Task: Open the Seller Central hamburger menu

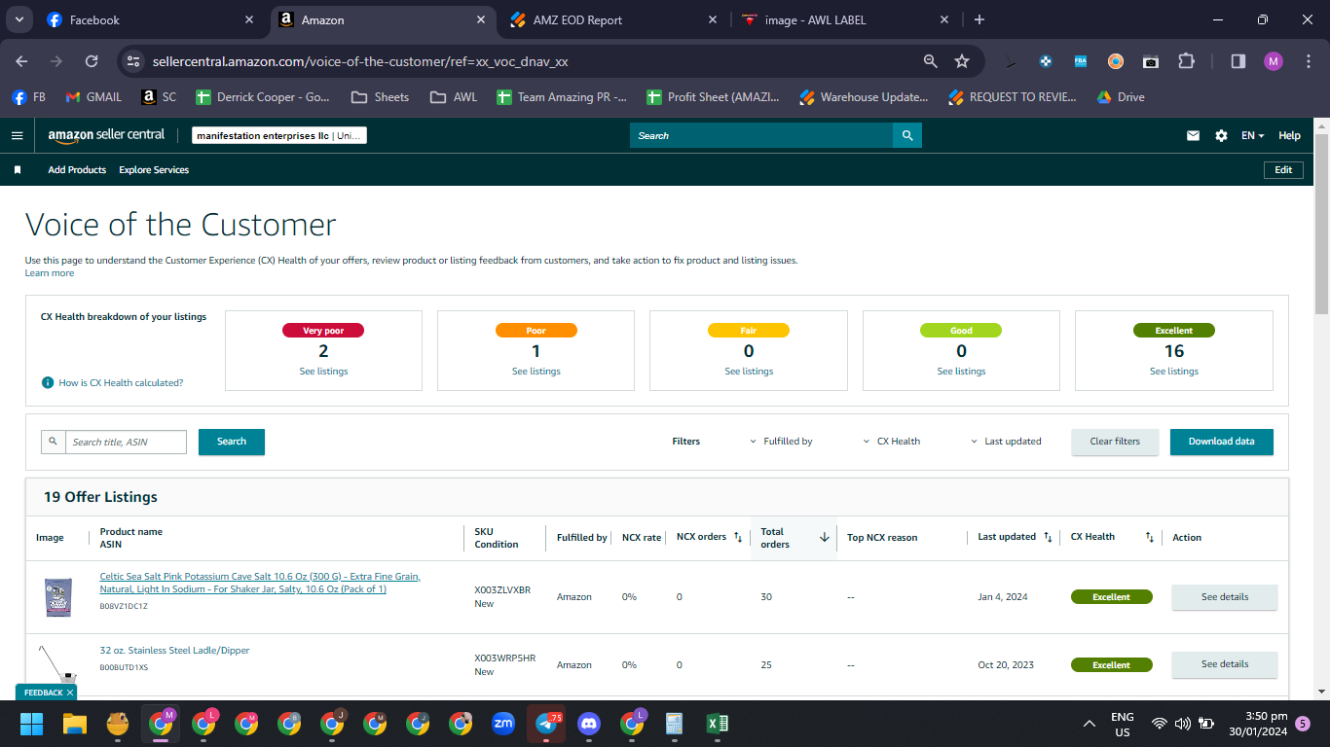Action: pos(17,135)
